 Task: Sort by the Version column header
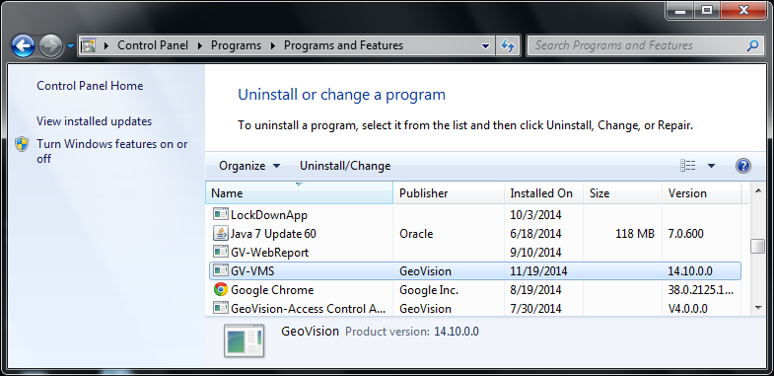click(x=701, y=193)
